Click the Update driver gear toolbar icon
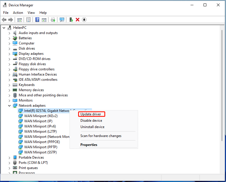 (x=53, y=20)
